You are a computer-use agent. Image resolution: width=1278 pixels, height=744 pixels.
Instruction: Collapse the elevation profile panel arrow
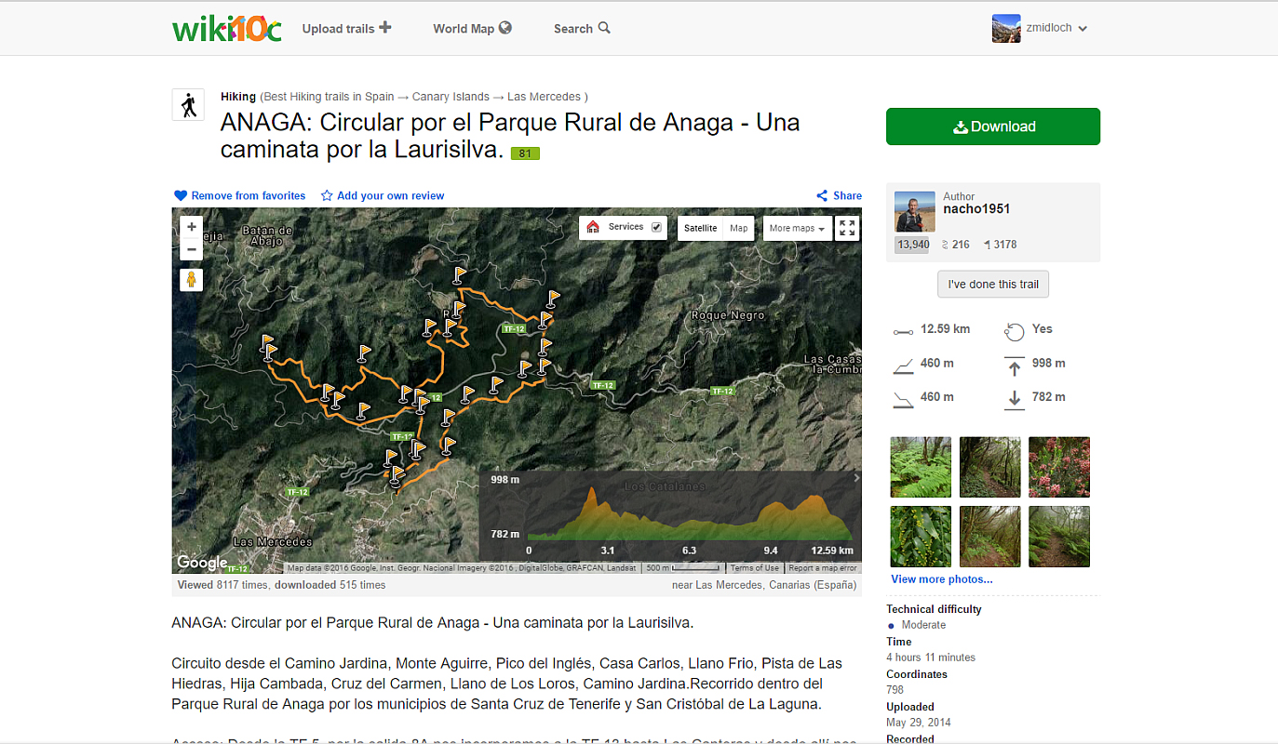856,478
